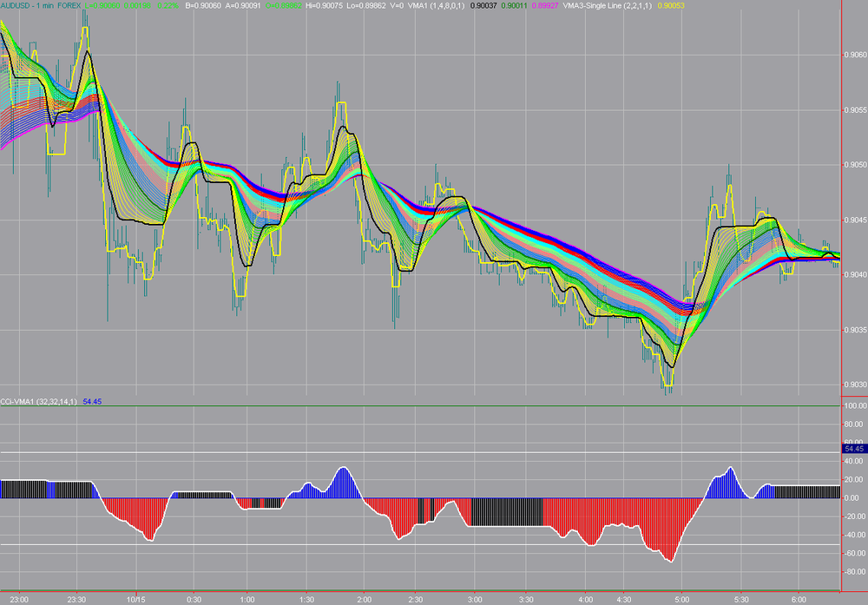
Task: Click the 'B=0.90060' bid value
Action: (x=202, y=5)
